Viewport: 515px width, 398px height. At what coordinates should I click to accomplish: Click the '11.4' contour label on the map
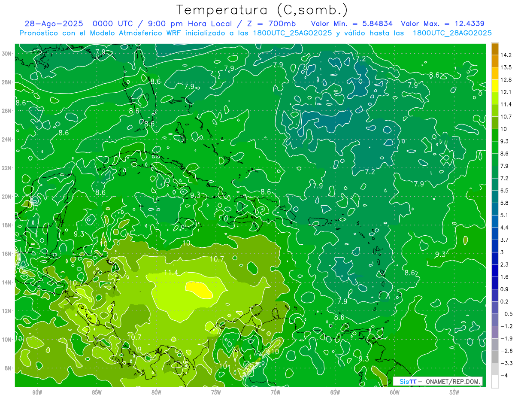[171, 273]
